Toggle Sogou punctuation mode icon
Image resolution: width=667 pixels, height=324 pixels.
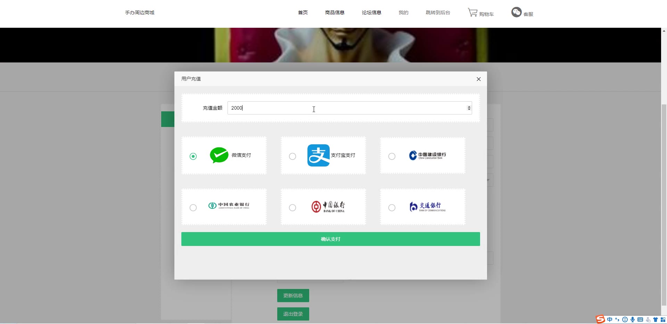617,319
